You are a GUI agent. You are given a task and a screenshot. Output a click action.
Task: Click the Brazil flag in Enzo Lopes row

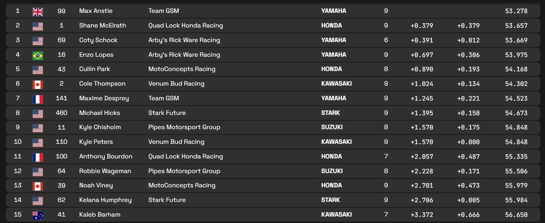37,55
